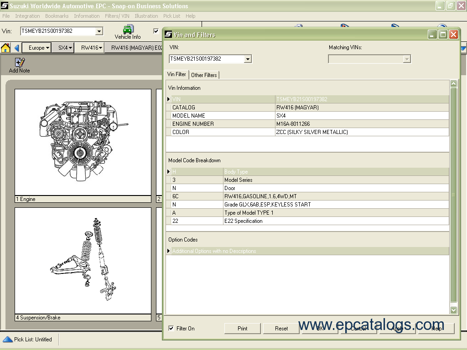Click the dialog vertical scrollbar down arrow
The width and height of the screenshot is (467, 350).
453,310
